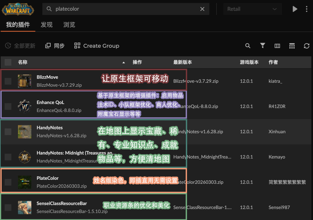Open the Retail game version dropdown
This screenshot has width=313, height=220.
pos(252,9)
